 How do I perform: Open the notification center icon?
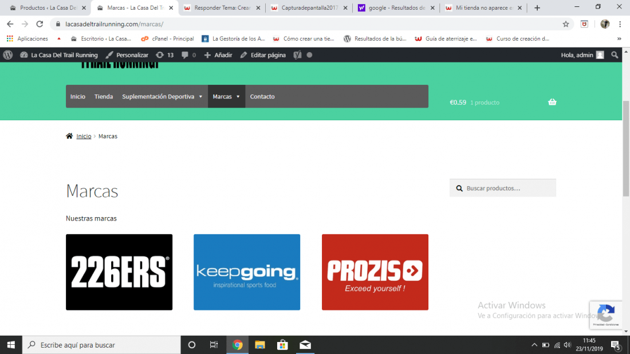pos(616,345)
